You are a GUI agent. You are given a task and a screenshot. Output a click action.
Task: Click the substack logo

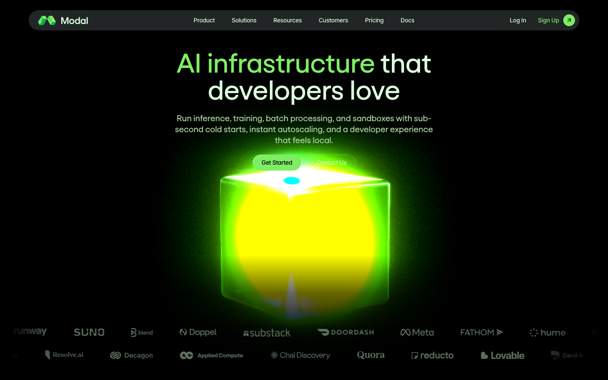click(x=267, y=333)
